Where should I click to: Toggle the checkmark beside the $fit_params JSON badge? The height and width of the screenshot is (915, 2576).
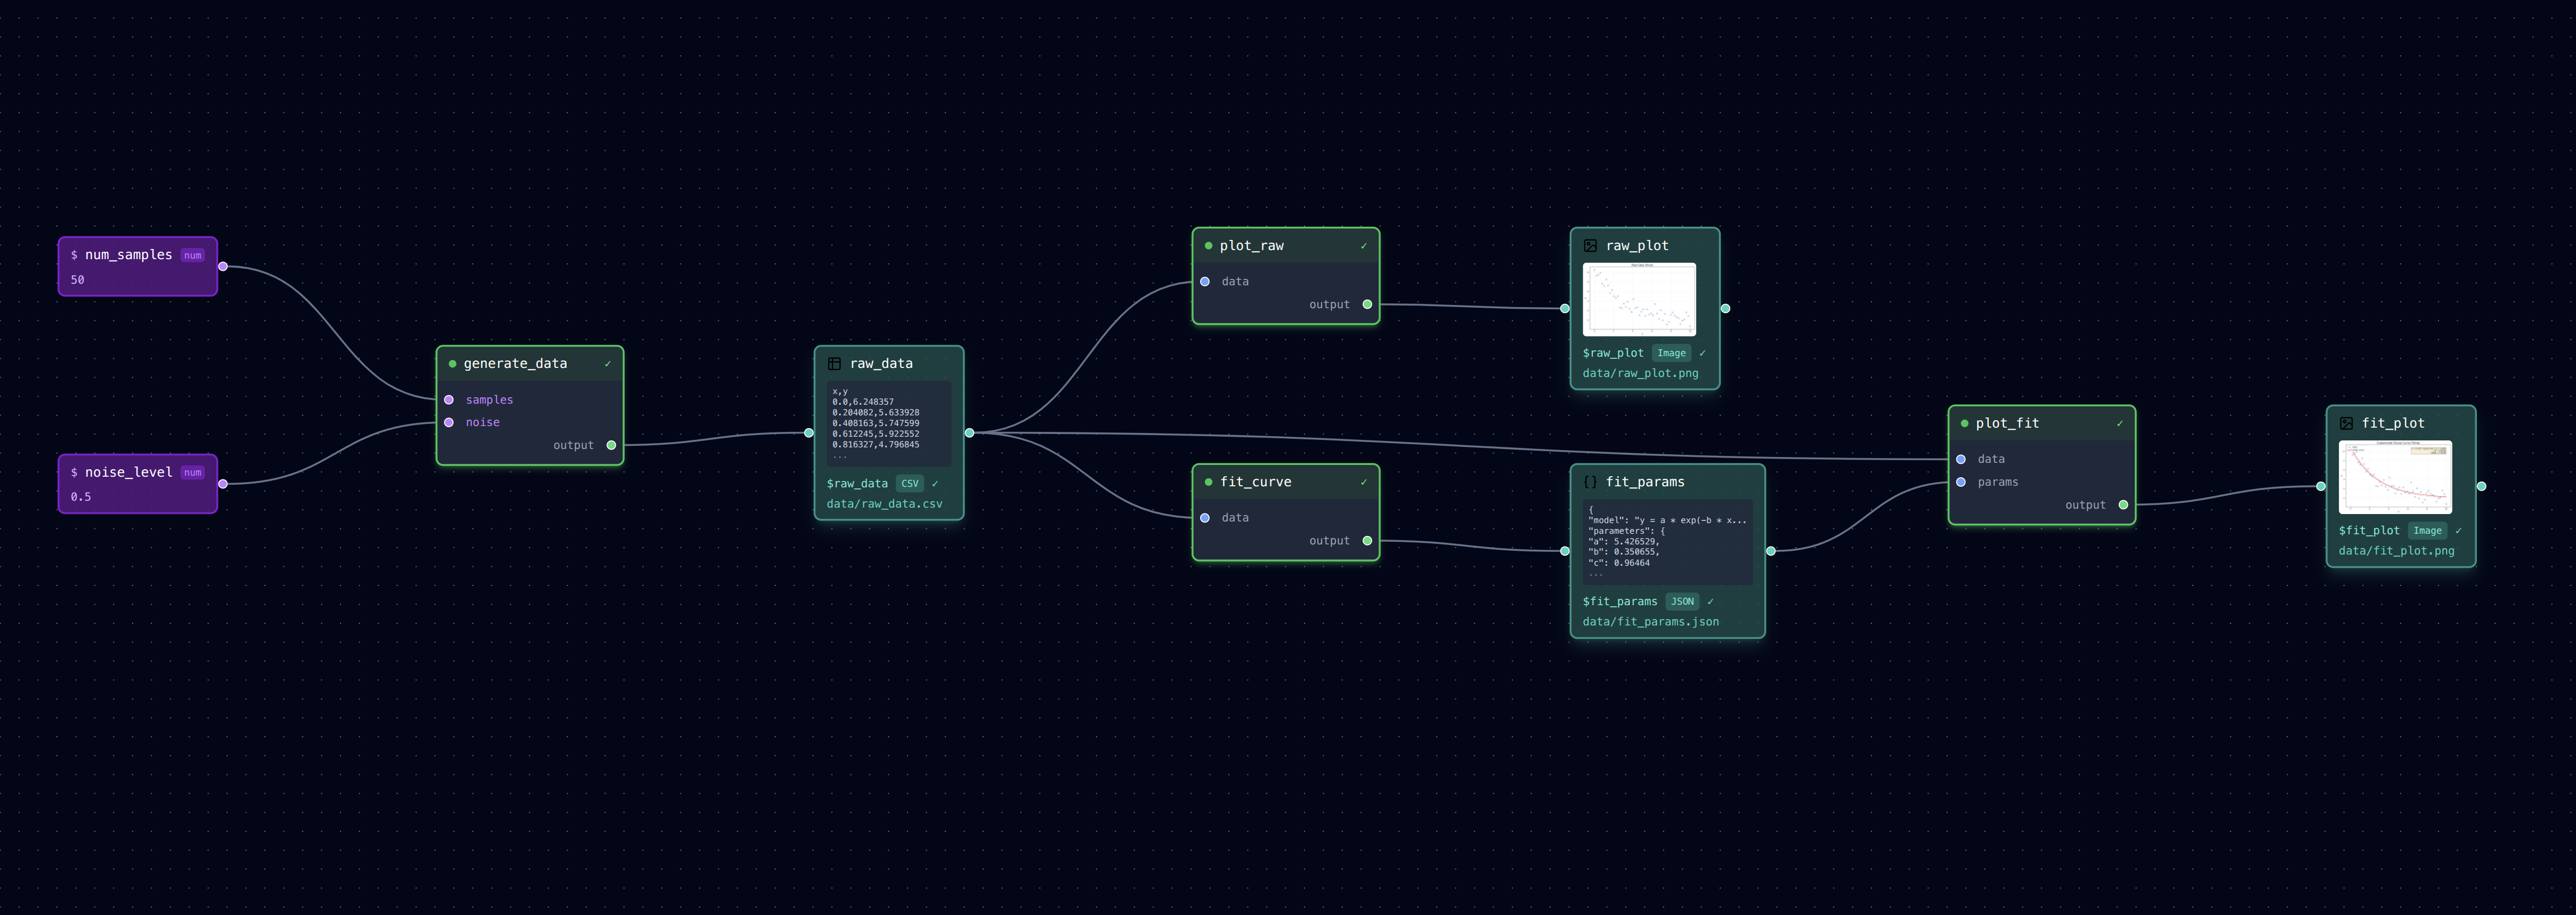1711,600
